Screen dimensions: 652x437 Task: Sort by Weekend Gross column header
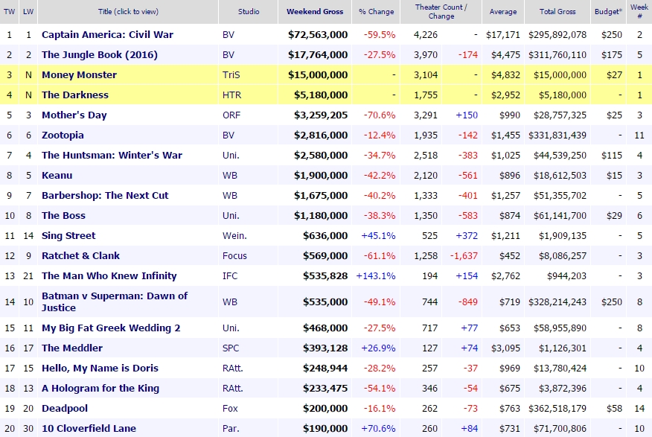point(315,12)
